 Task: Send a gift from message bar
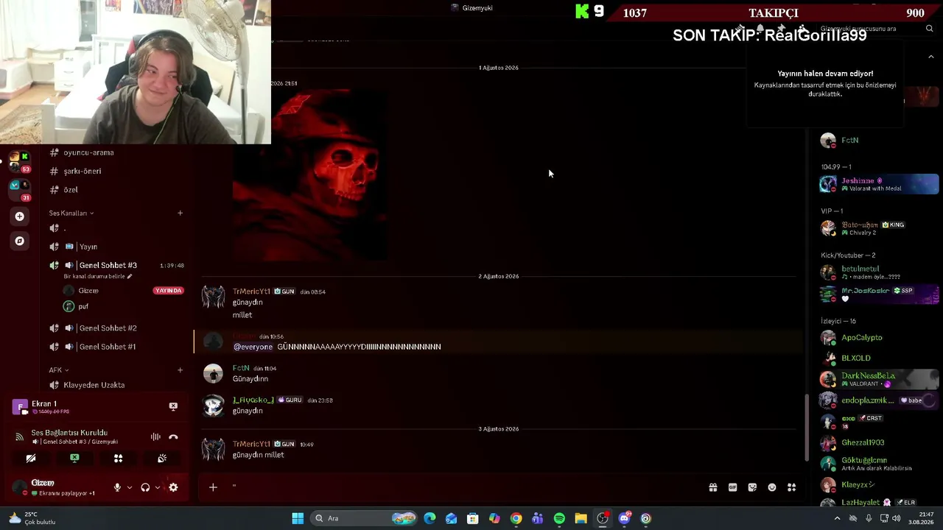713,487
